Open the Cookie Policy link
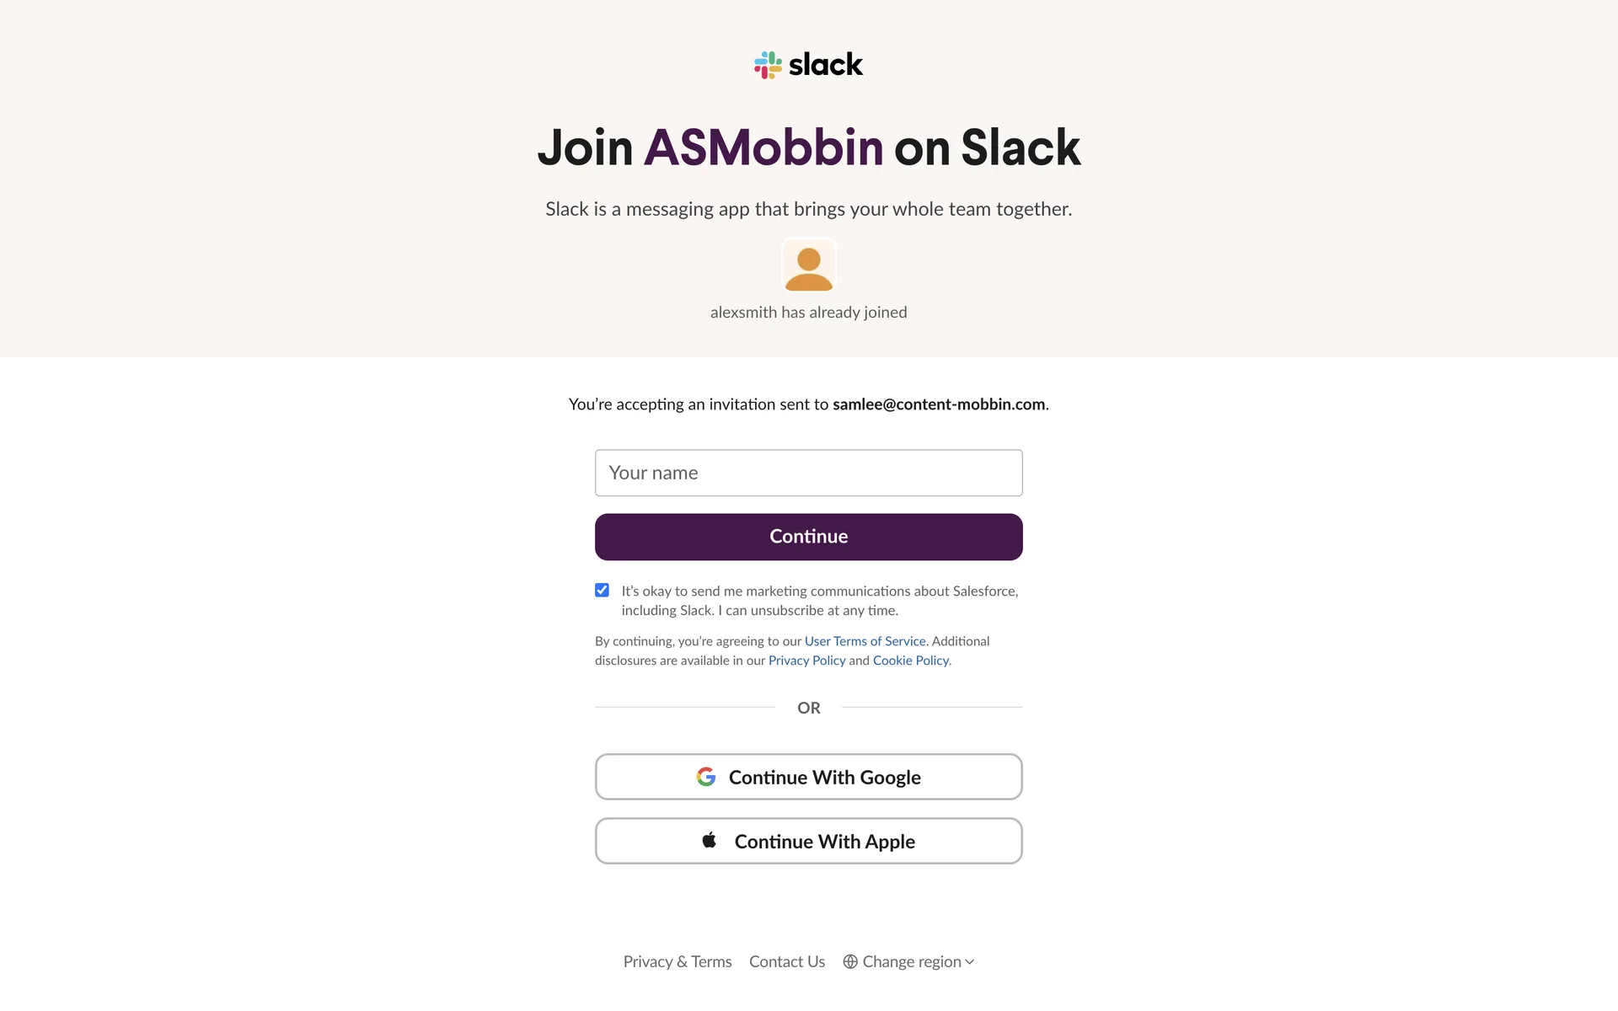 click(910, 661)
